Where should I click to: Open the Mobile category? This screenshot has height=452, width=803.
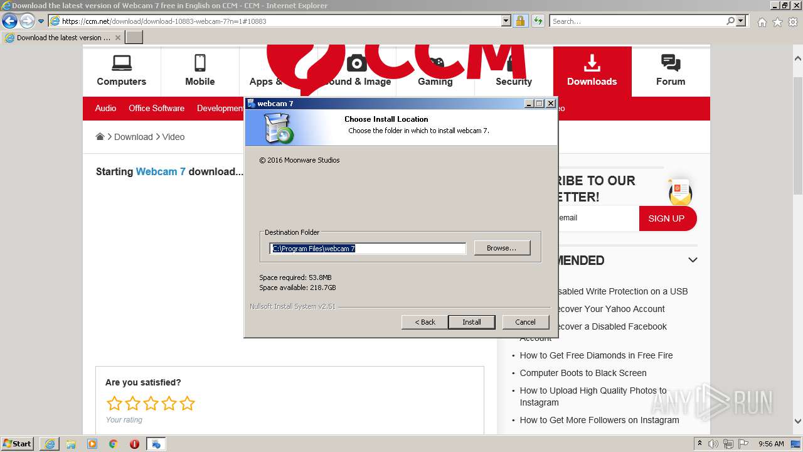(x=200, y=71)
